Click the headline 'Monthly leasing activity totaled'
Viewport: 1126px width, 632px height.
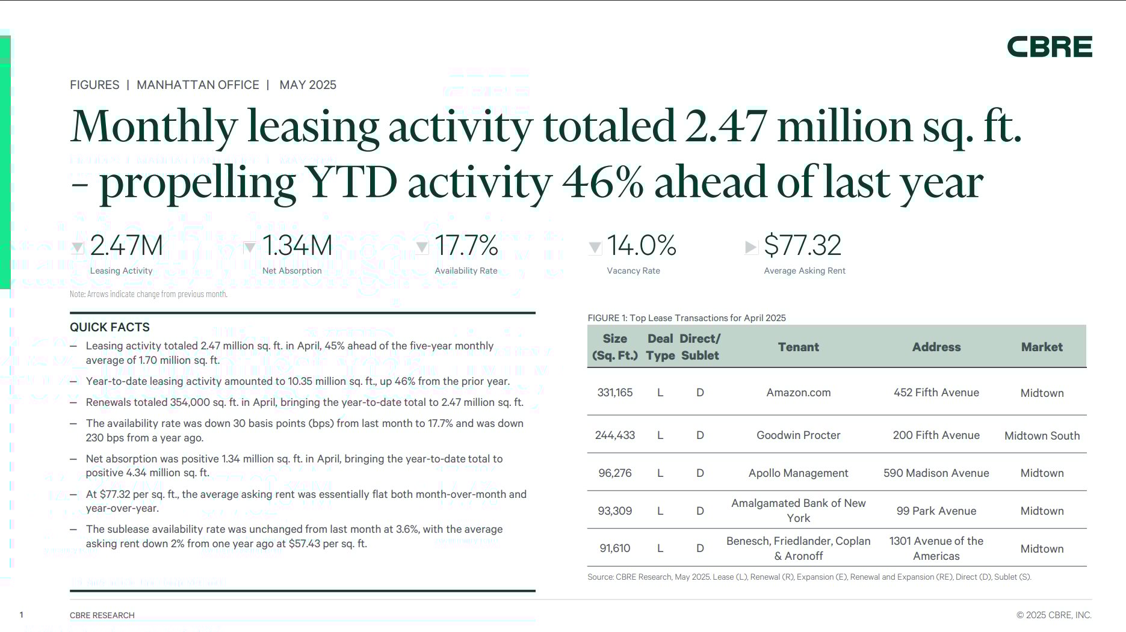tap(546, 126)
